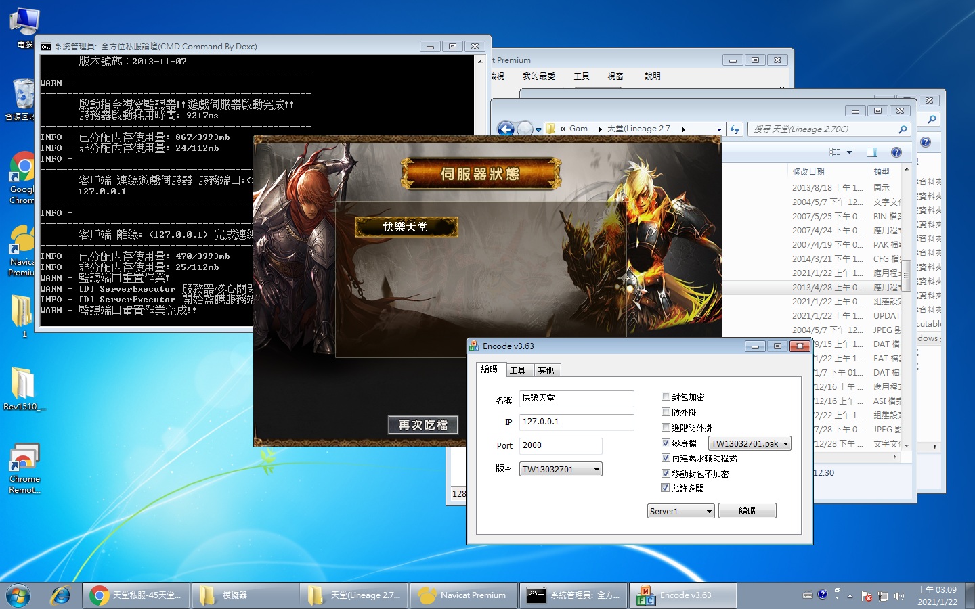Switch to 天堂(Lineage 2.7 folder in taskbar
975x609 pixels.
354,595
